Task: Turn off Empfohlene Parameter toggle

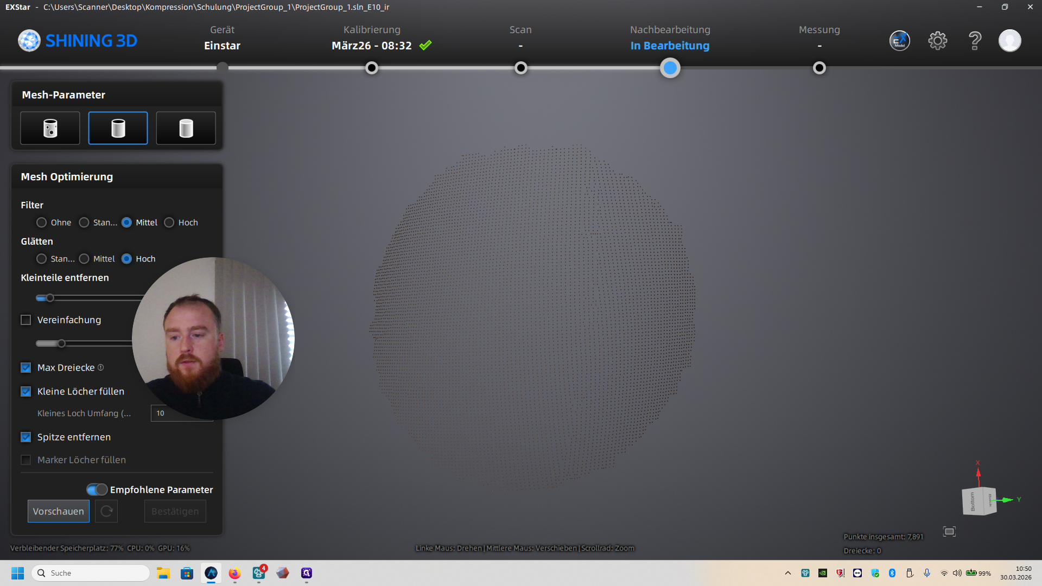Action: coord(97,489)
